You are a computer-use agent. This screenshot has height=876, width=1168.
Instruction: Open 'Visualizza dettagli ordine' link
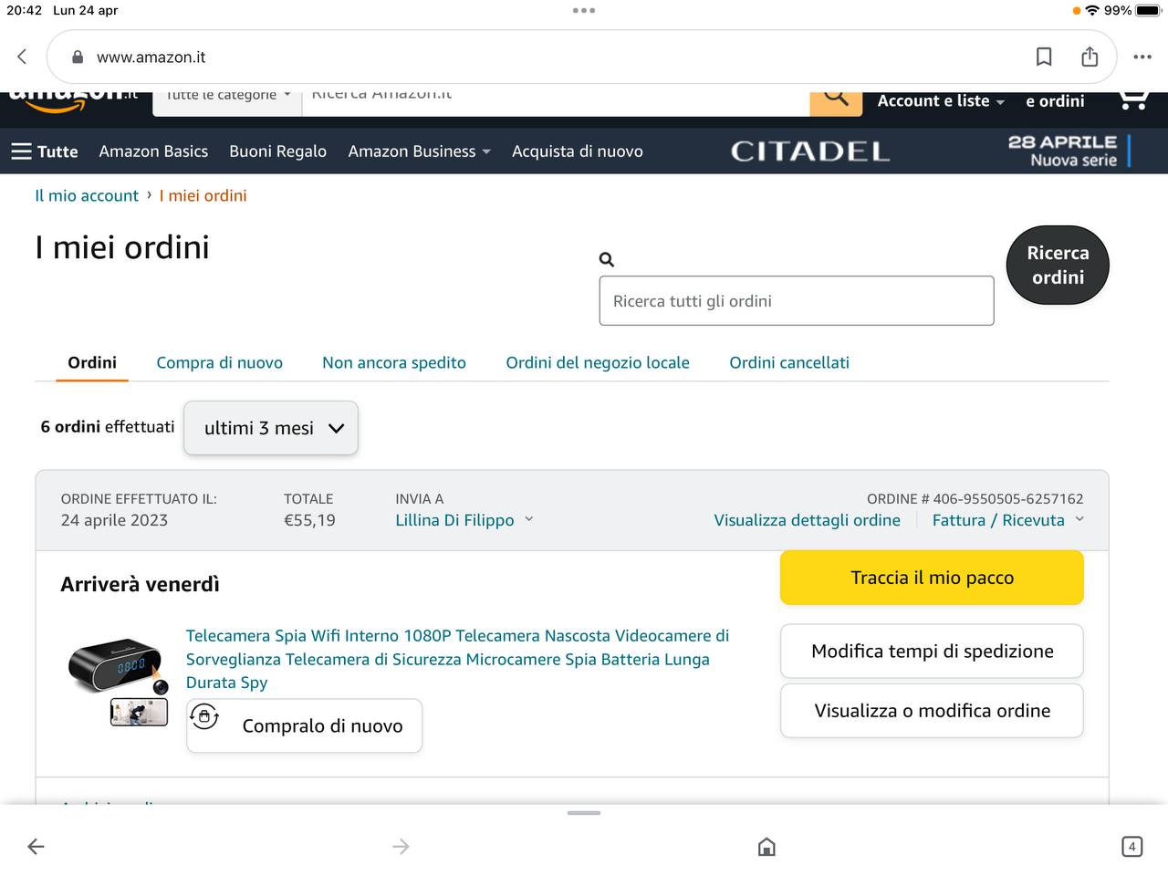(x=807, y=520)
